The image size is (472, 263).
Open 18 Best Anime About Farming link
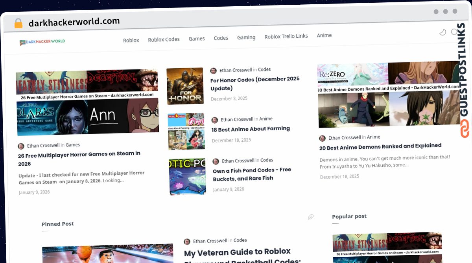[251, 129]
